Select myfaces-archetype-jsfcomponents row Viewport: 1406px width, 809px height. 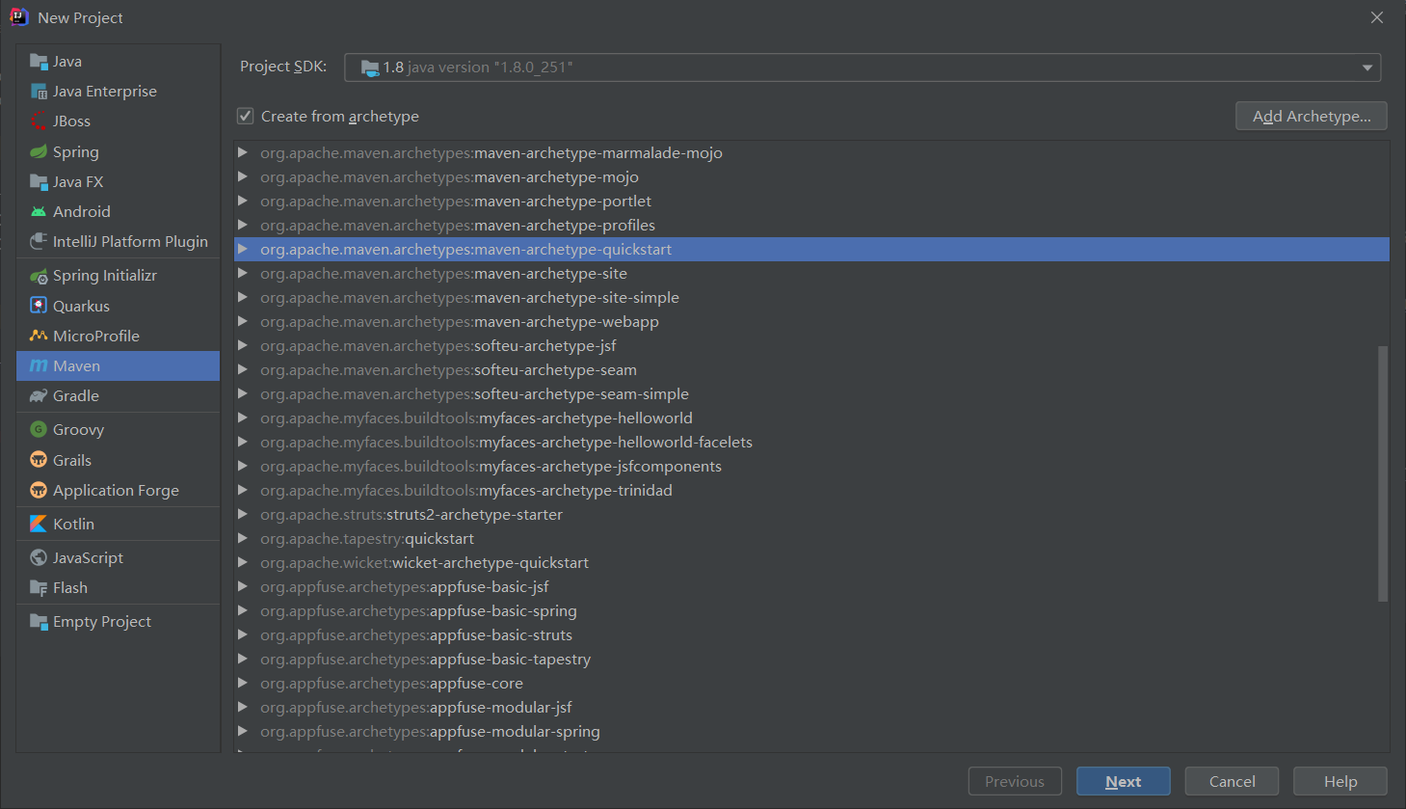tap(811, 466)
